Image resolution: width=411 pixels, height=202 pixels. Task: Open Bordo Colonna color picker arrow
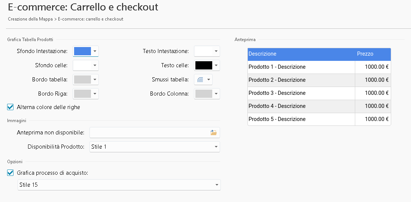(216, 94)
